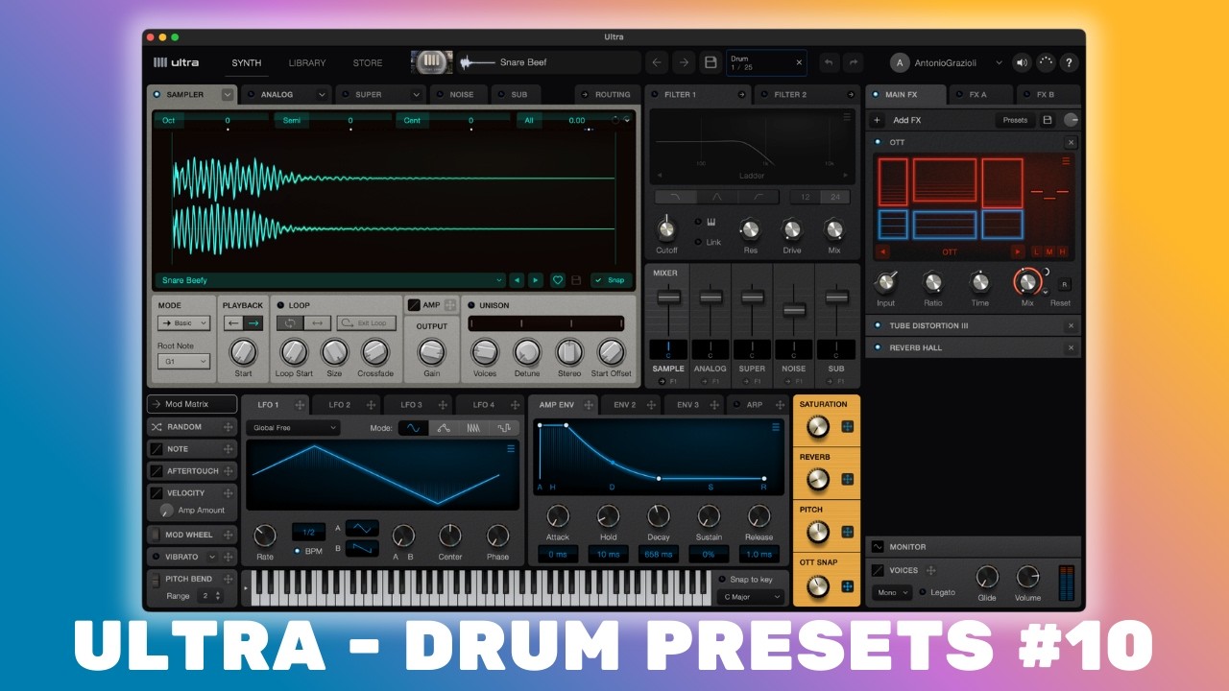Open the AntonioGrazioli account menu
Viewport: 1229px width, 691px height.
[x=946, y=62]
